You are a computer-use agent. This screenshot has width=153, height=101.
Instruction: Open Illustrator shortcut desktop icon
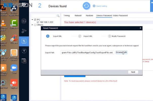click(x=4, y=11)
